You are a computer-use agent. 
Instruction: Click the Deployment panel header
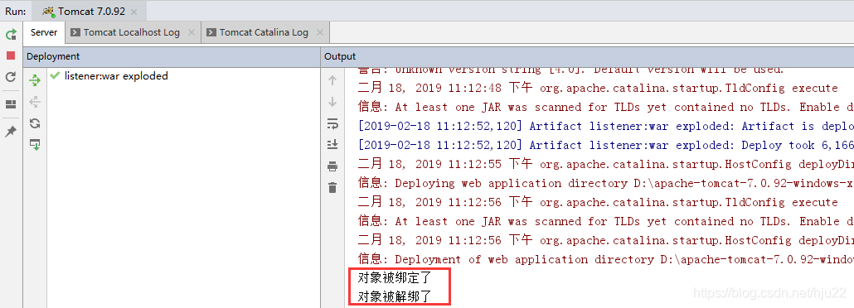172,56
